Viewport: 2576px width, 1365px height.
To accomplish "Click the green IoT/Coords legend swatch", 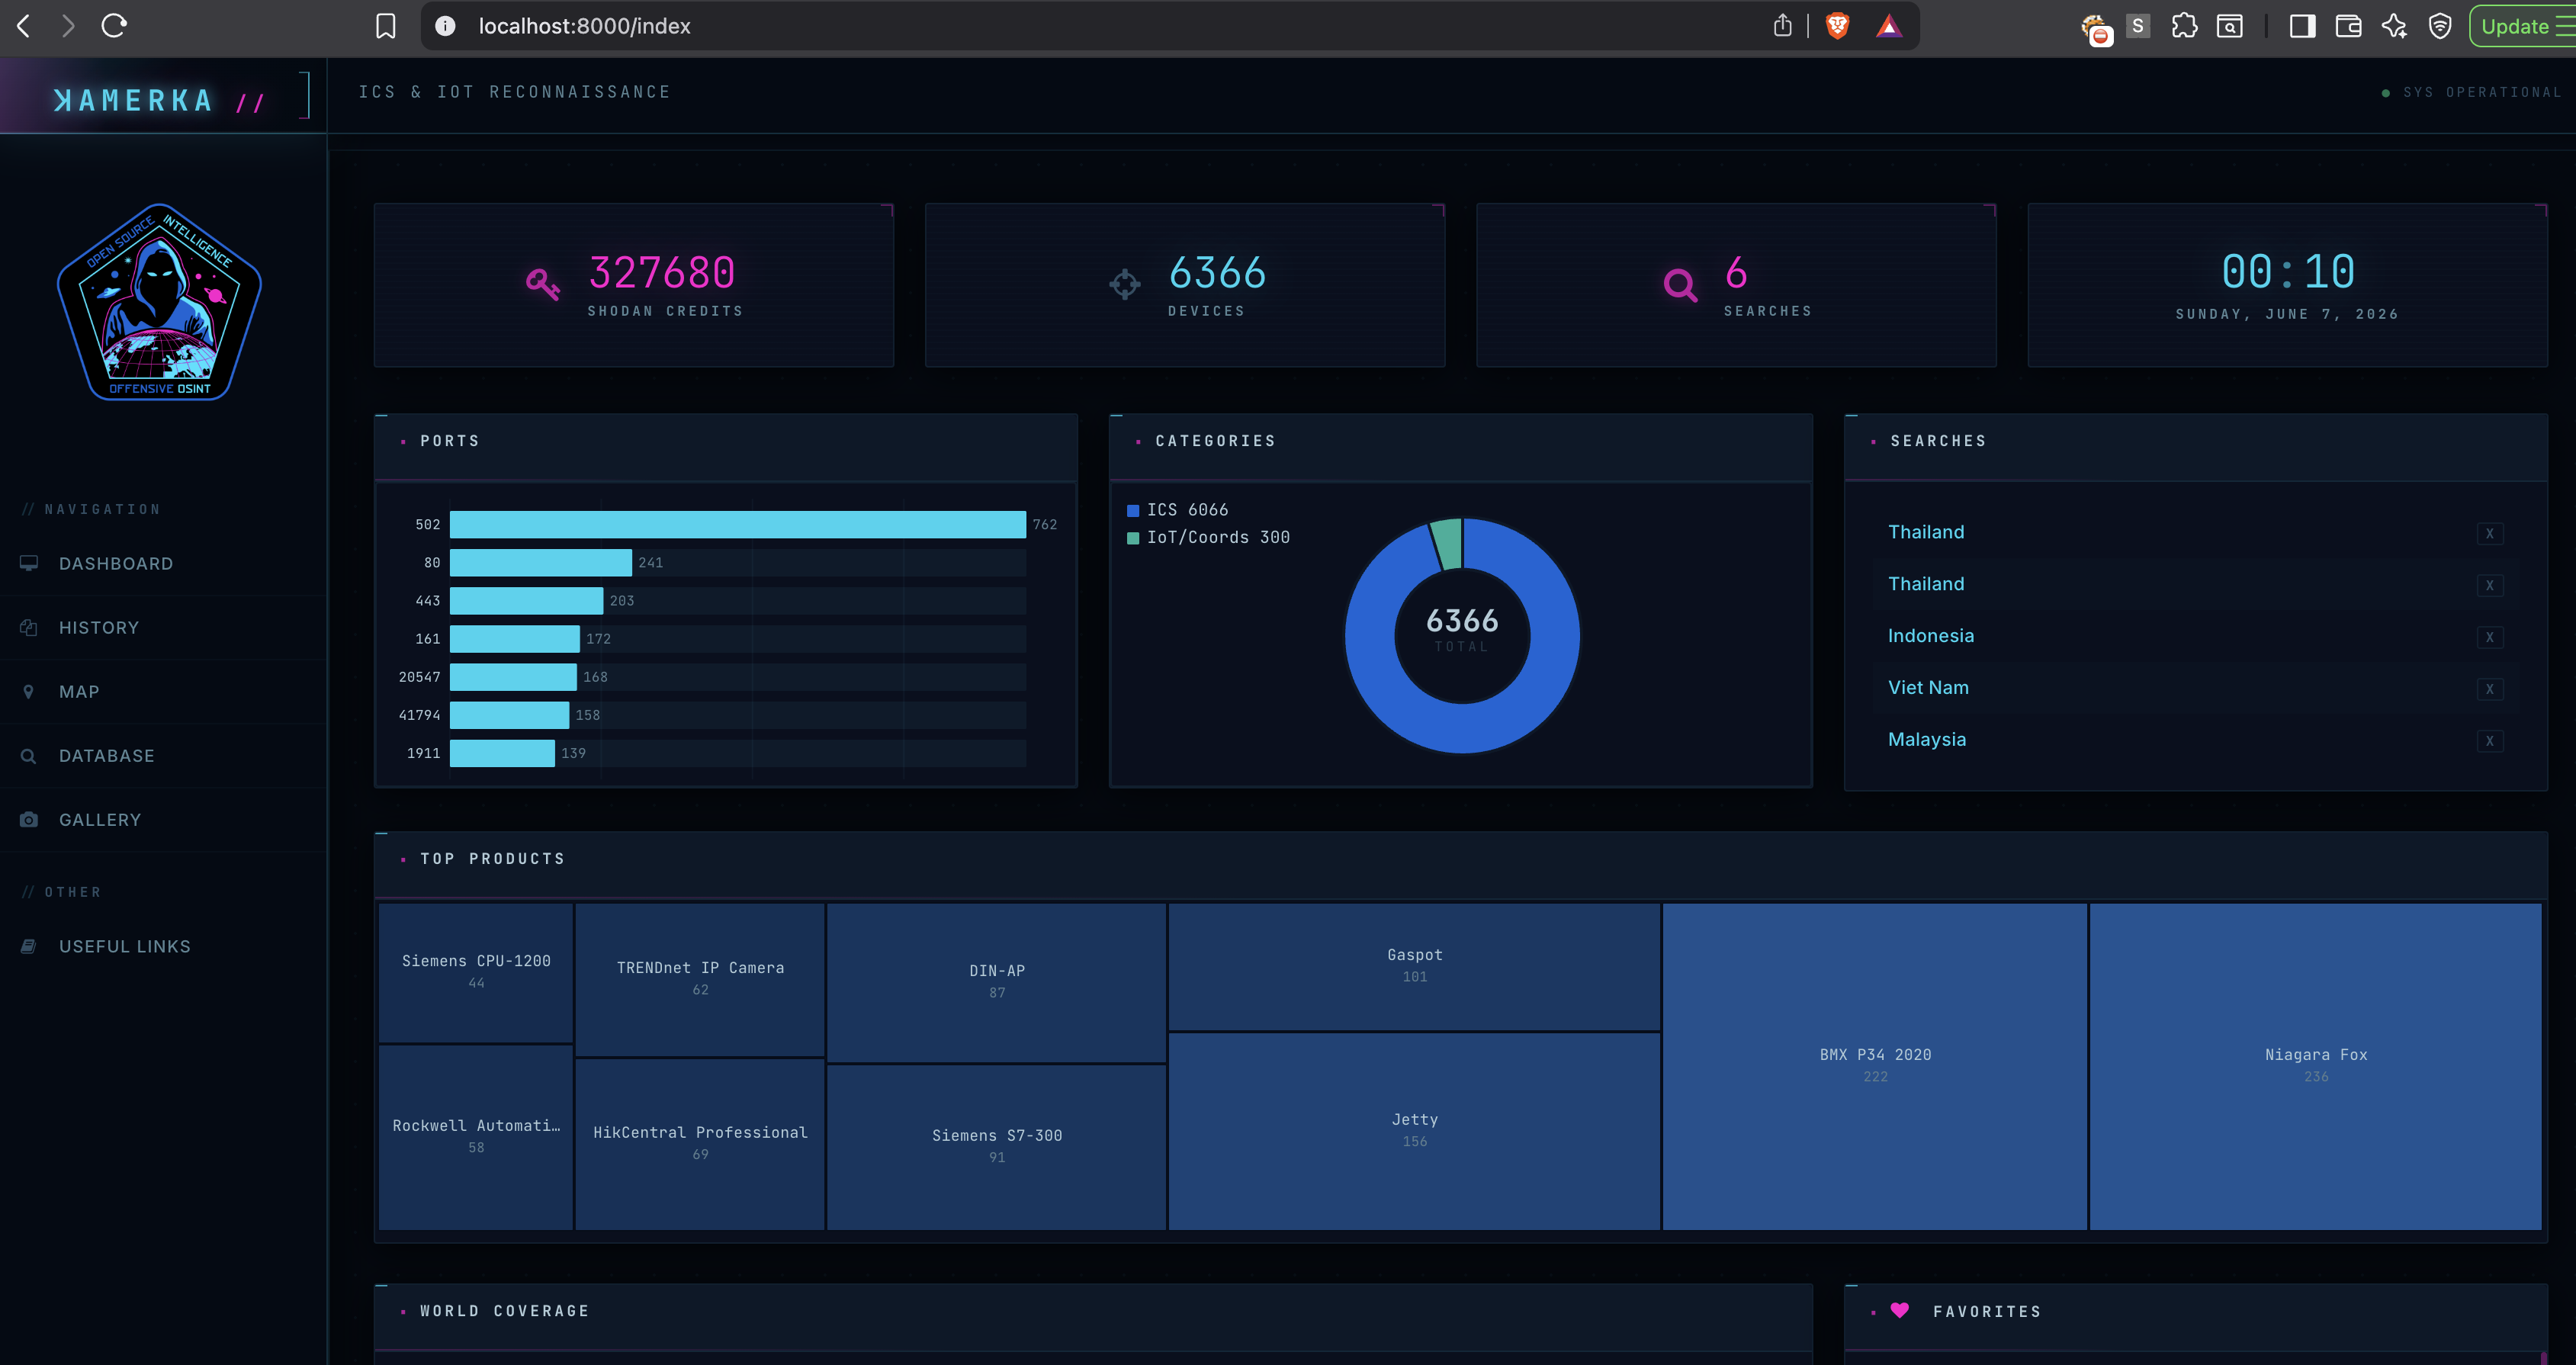I will click(x=1133, y=538).
